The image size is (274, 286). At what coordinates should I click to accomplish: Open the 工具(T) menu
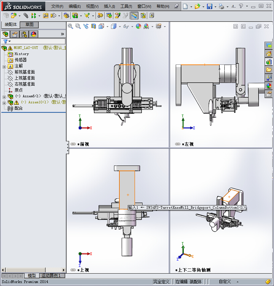(x=126, y=6)
